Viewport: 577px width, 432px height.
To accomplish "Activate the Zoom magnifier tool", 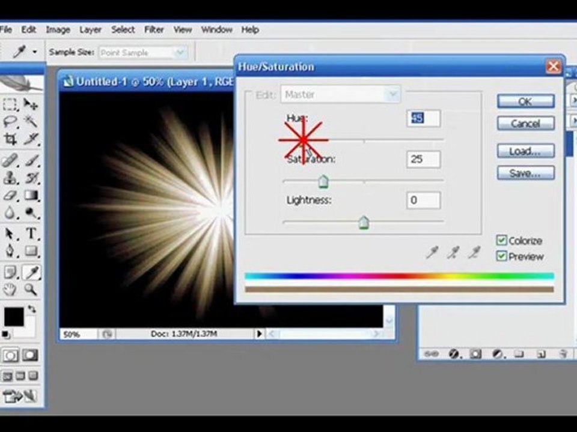I will [31, 290].
